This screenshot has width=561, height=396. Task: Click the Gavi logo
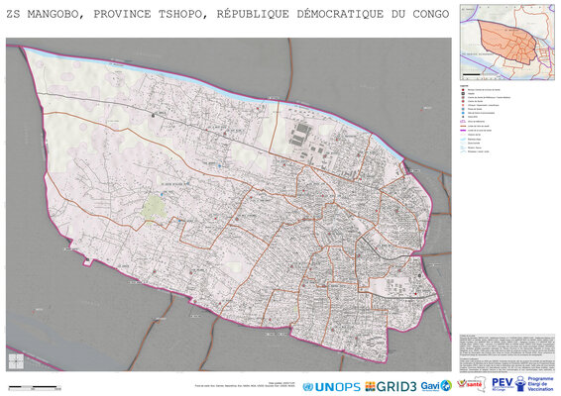tap(436, 386)
